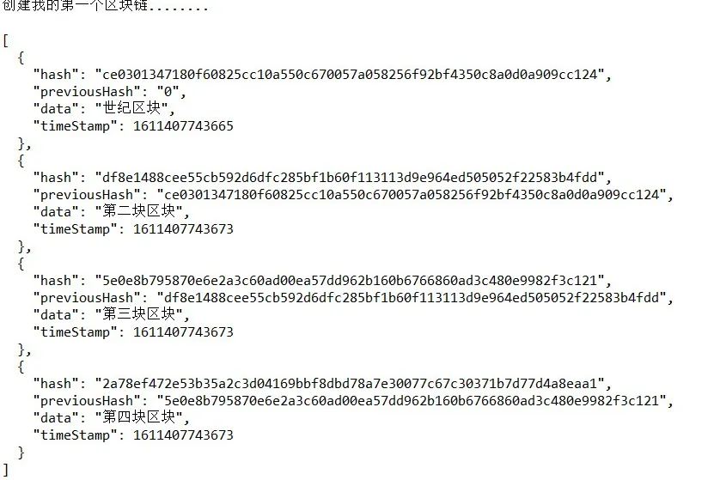The image size is (714, 480).
Task: Click the data text 第三块区块
Action: pyautogui.click(x=139, y=314)
